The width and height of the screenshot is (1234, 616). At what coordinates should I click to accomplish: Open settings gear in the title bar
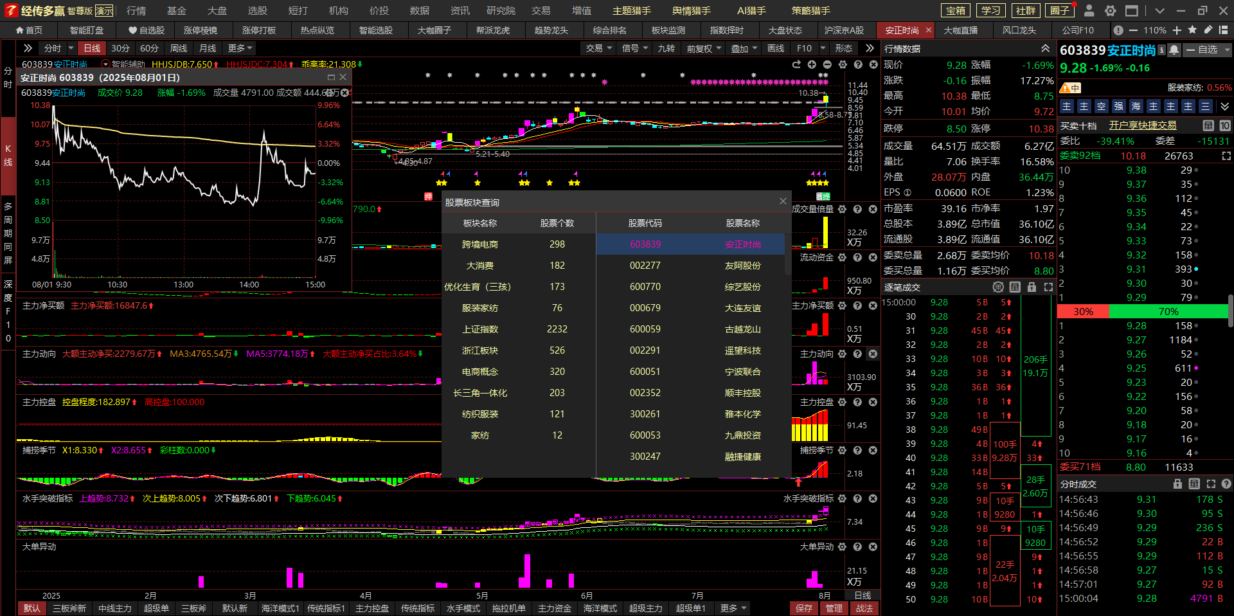coord(1110,10)
